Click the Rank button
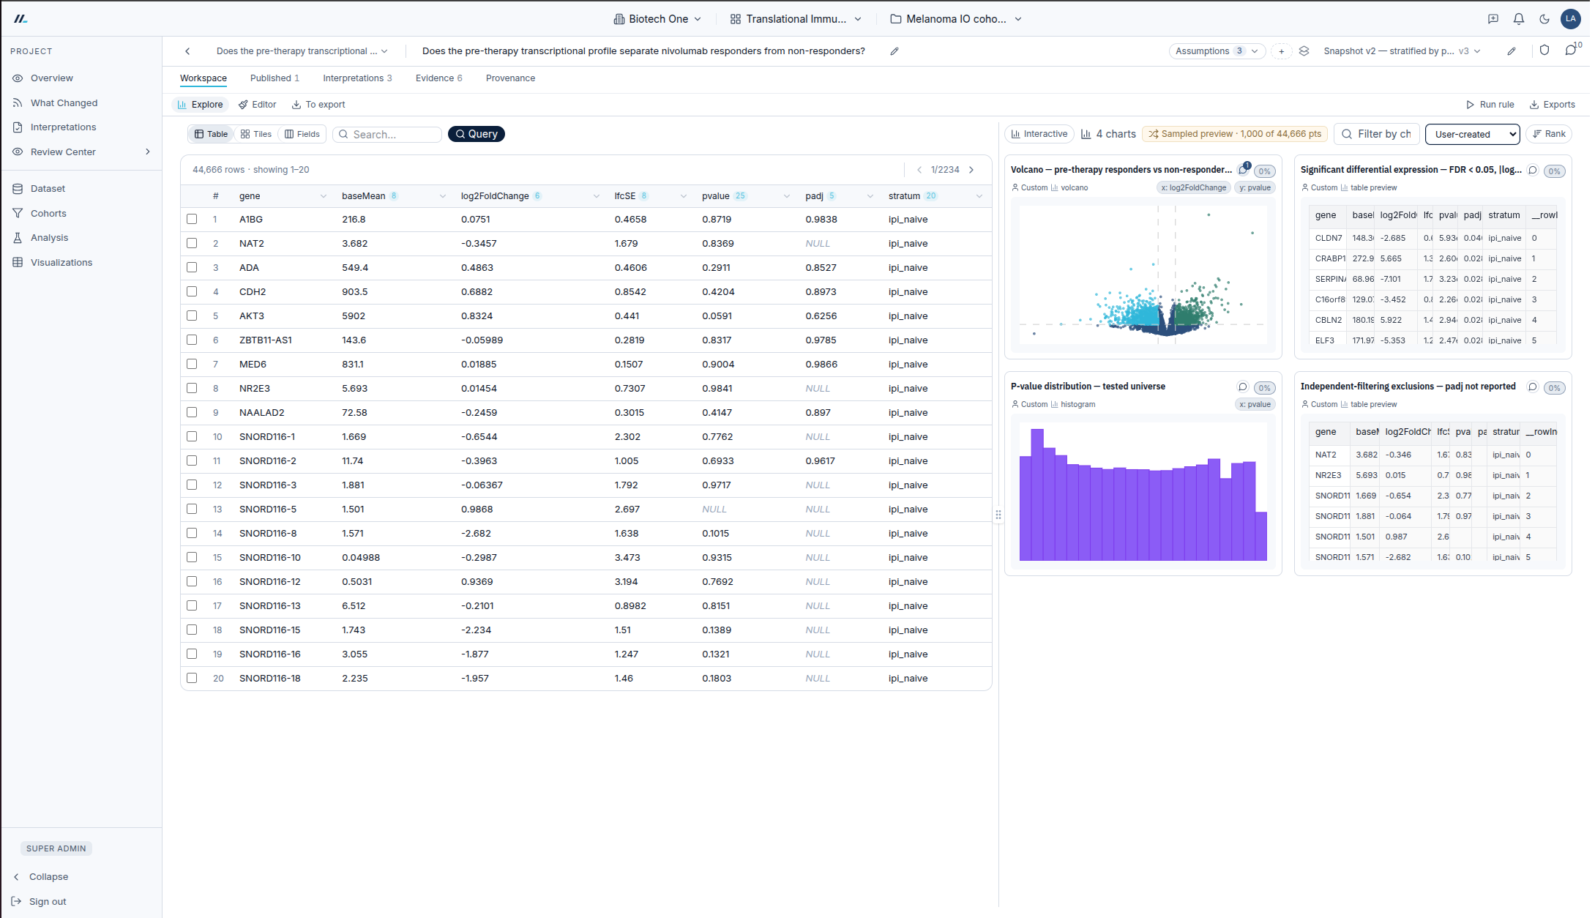This screenshot has width=1595, height=918. (1549, 134)
